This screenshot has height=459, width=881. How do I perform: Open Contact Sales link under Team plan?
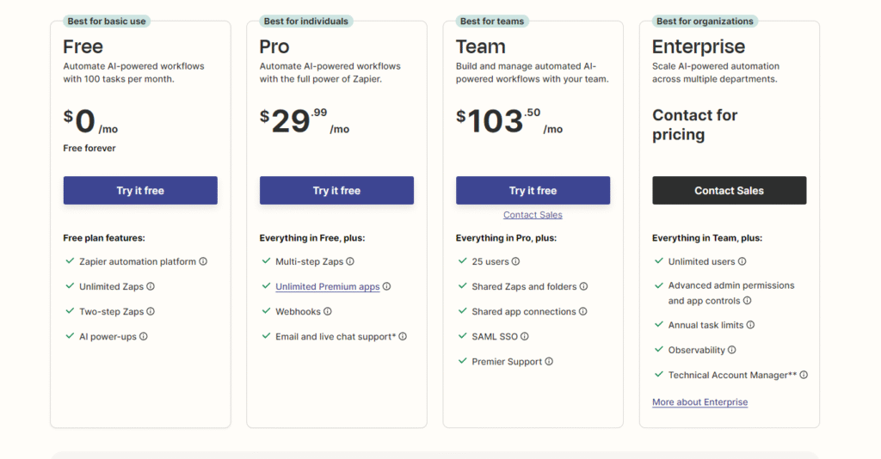(x=533, y=215)
